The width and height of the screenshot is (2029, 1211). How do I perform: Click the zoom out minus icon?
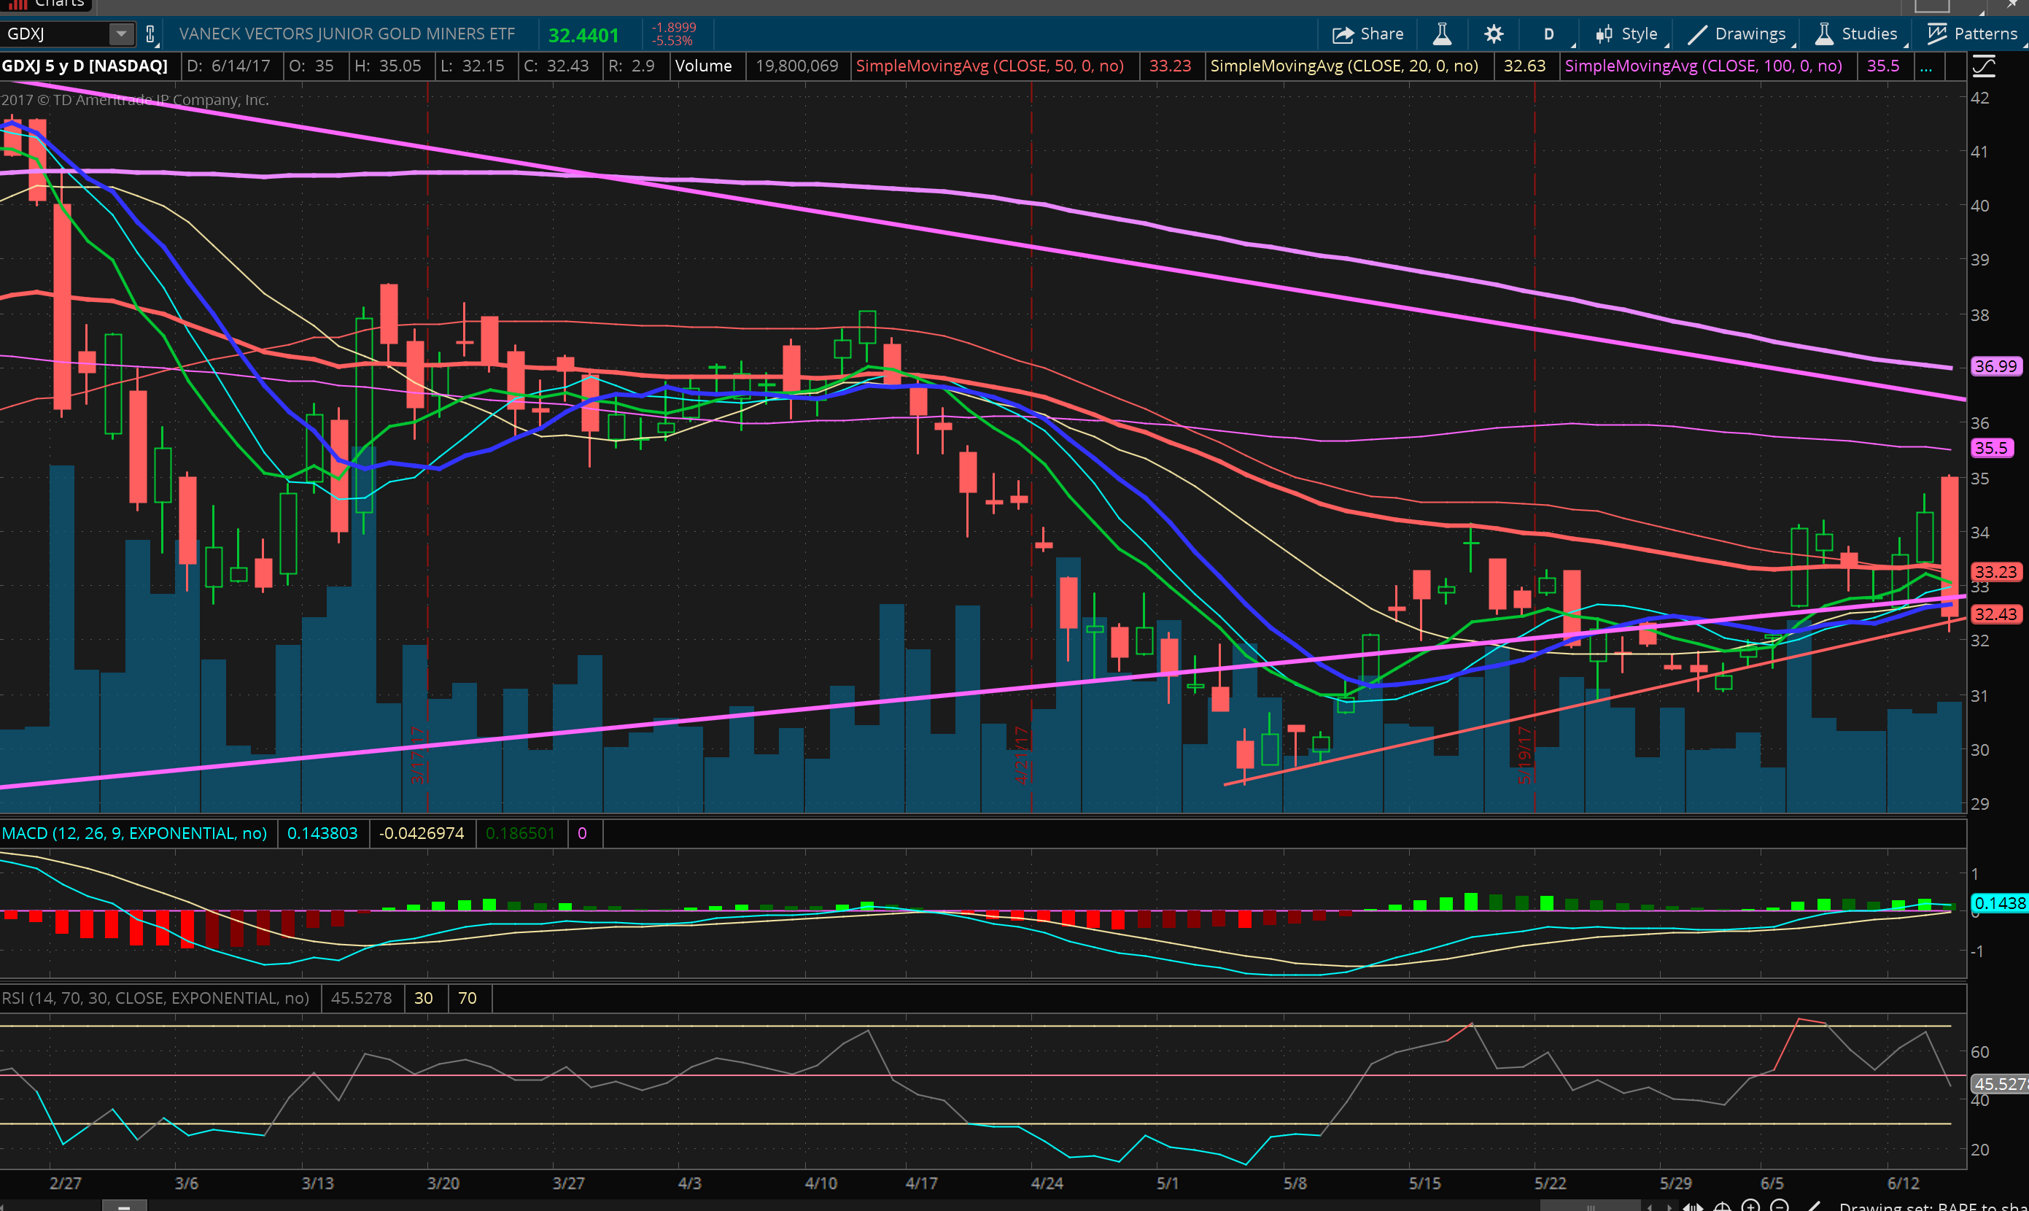pos(1779,1205)
